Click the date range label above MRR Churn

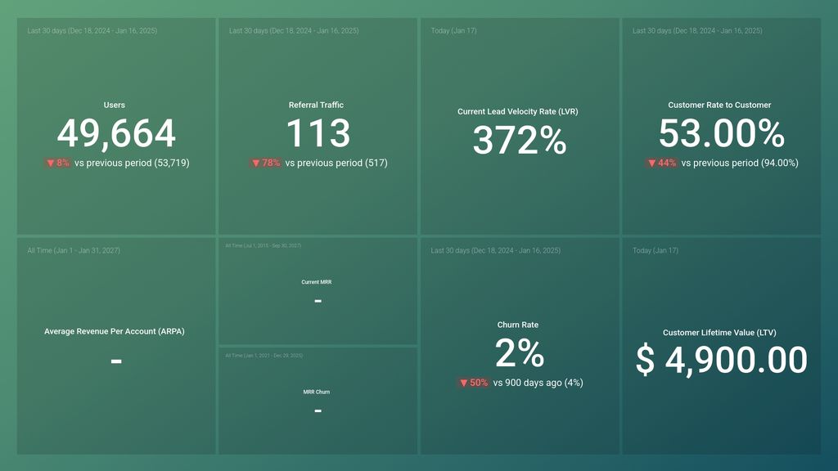[264, 356]
